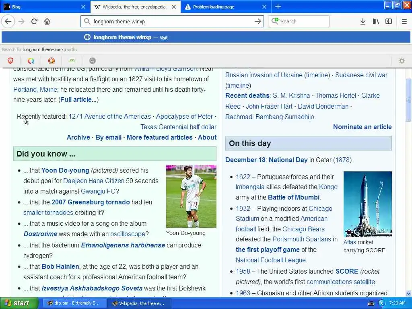Image resolution: width=412 pixels, height=309 pixels.
Task: Close the Wikipedia tab
Action: (174, 7)
